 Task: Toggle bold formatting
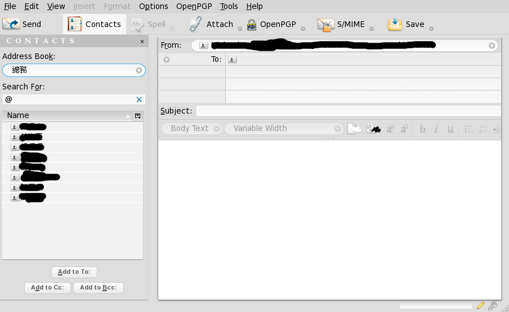(x=422, y=129)
